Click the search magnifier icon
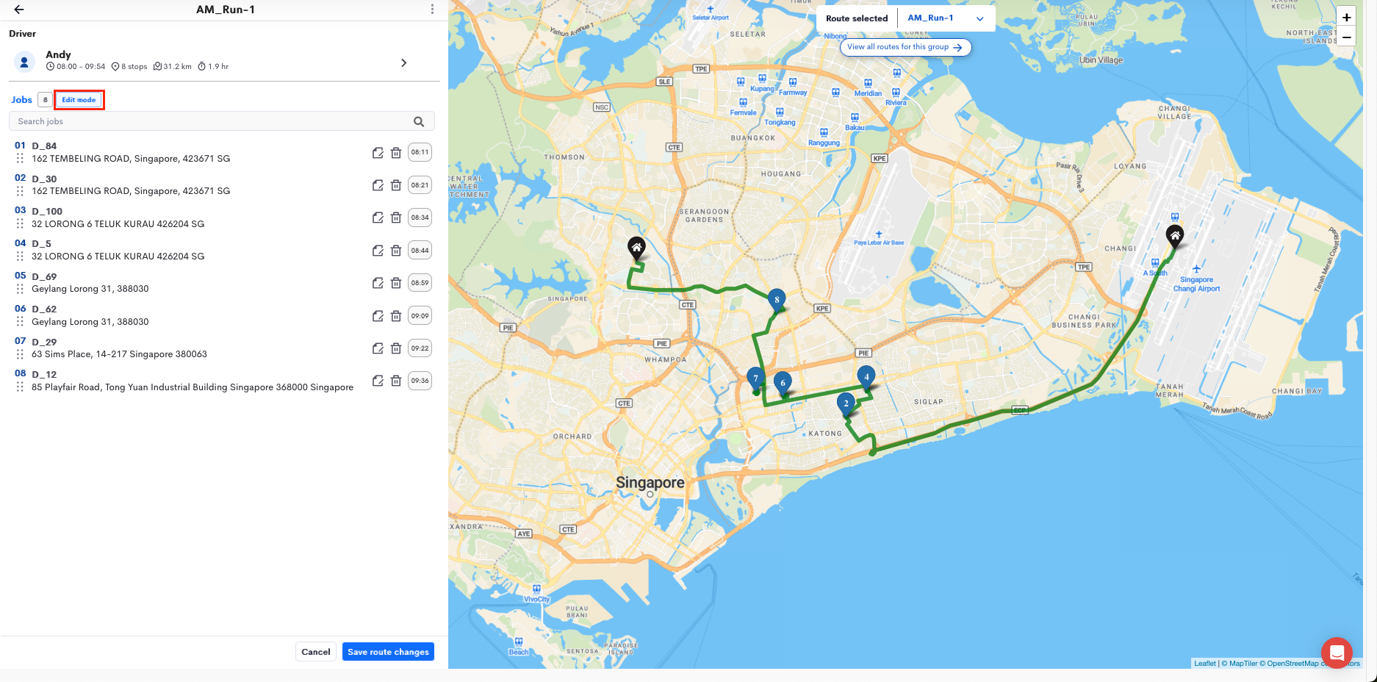 click(419, 121)
